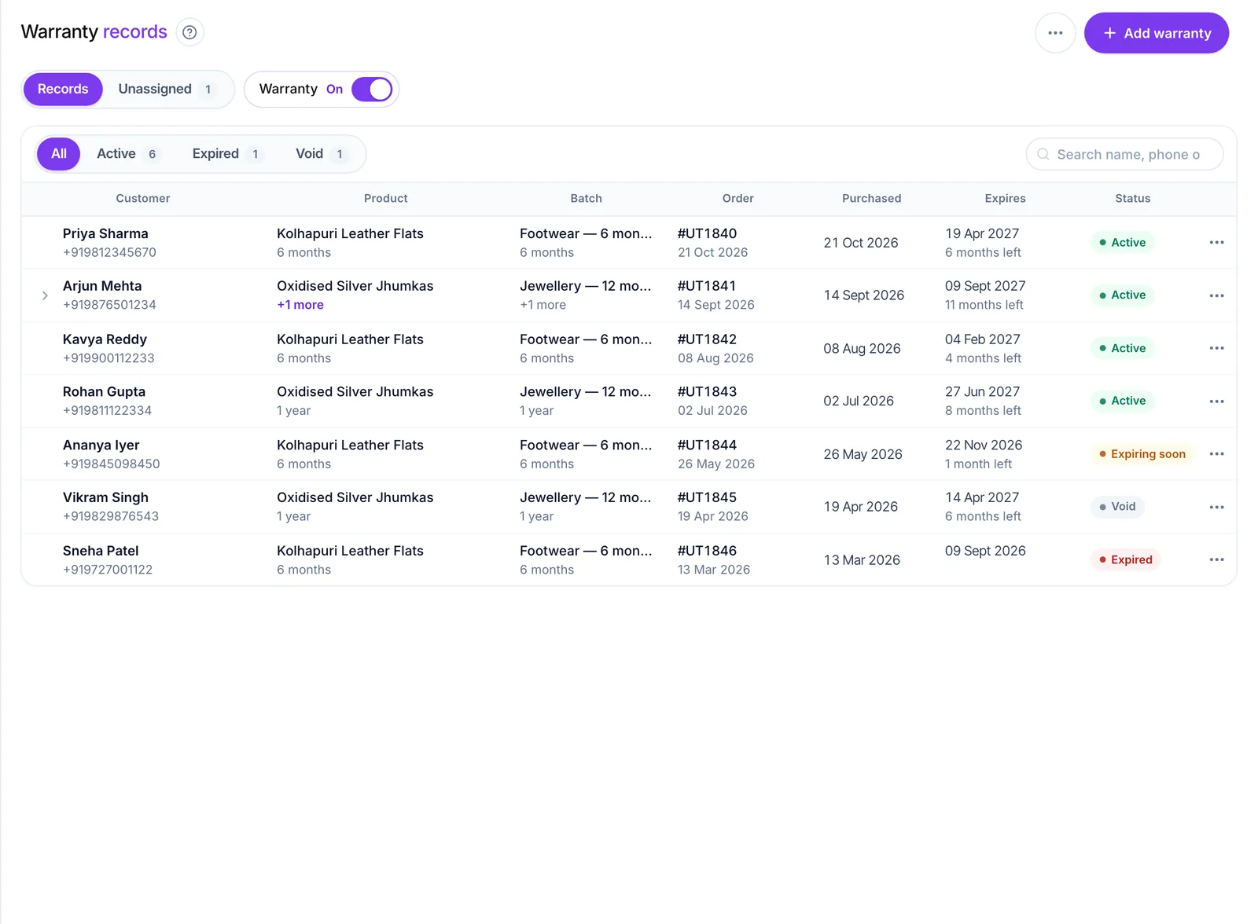Click the Batch column header
This screenshot has width=1258, height=924.
586,198
